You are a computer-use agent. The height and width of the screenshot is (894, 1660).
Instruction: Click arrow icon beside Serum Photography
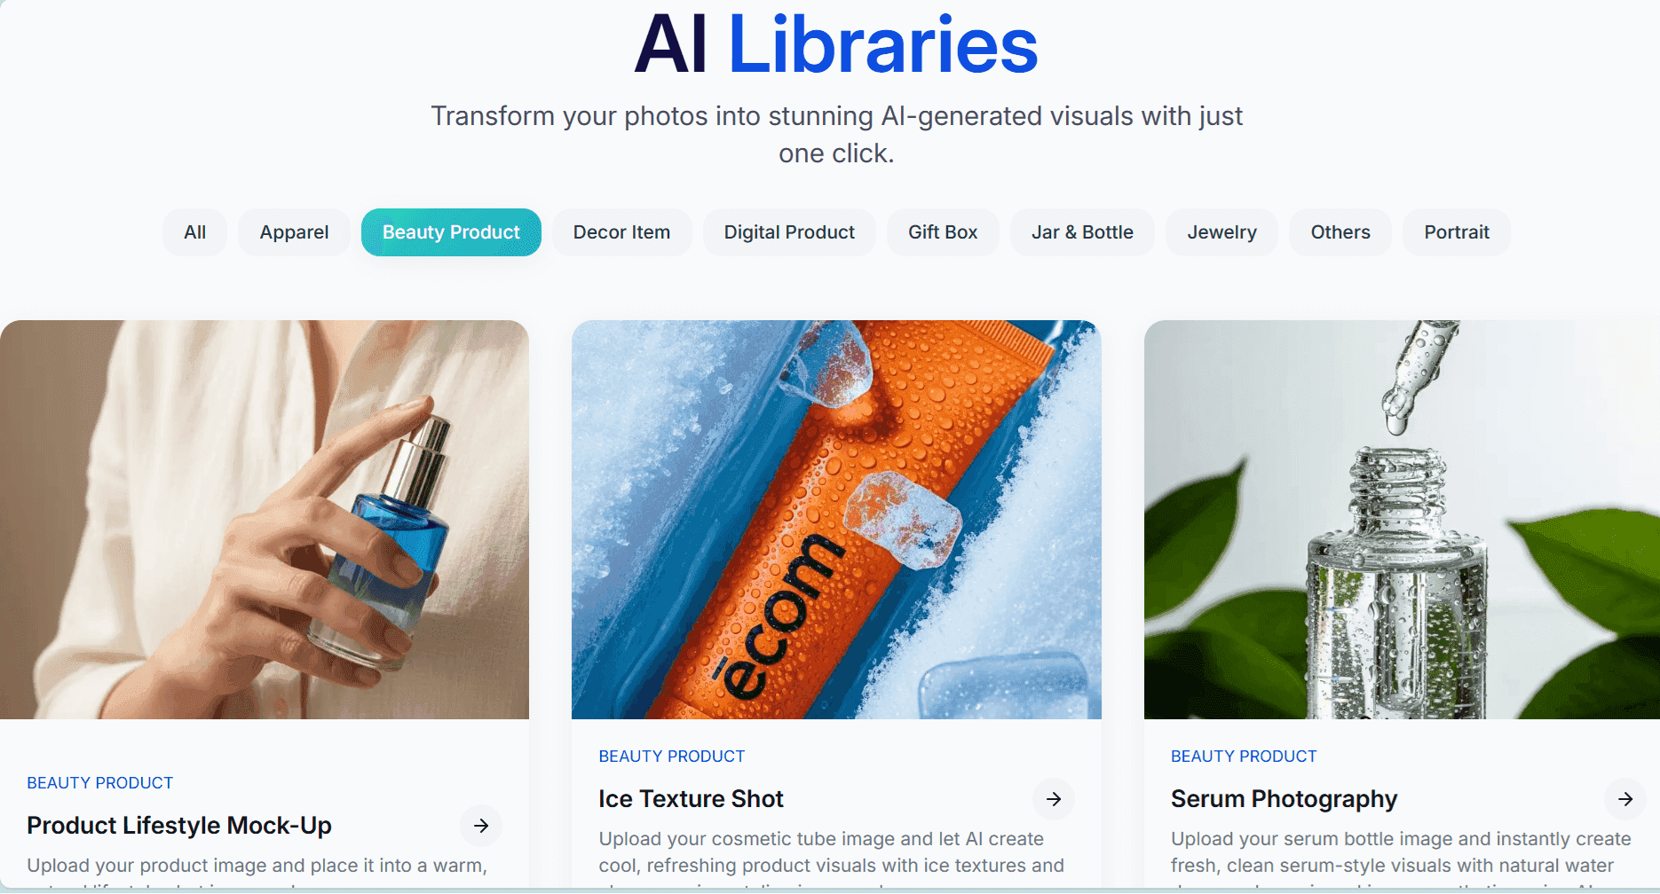[x=1625, y=799]
